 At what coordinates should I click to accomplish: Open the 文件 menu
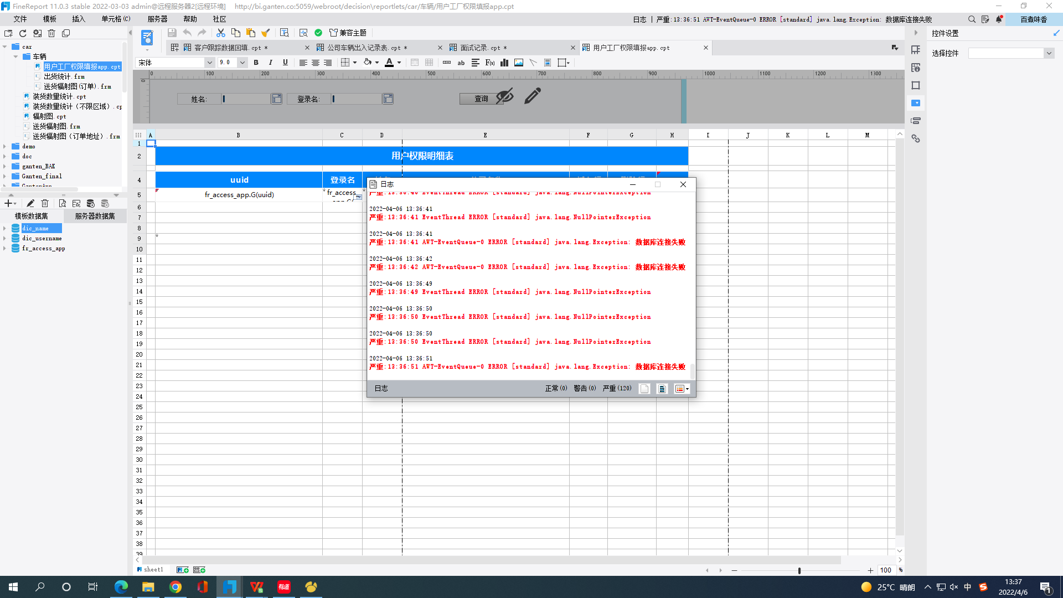coord(20,19)
